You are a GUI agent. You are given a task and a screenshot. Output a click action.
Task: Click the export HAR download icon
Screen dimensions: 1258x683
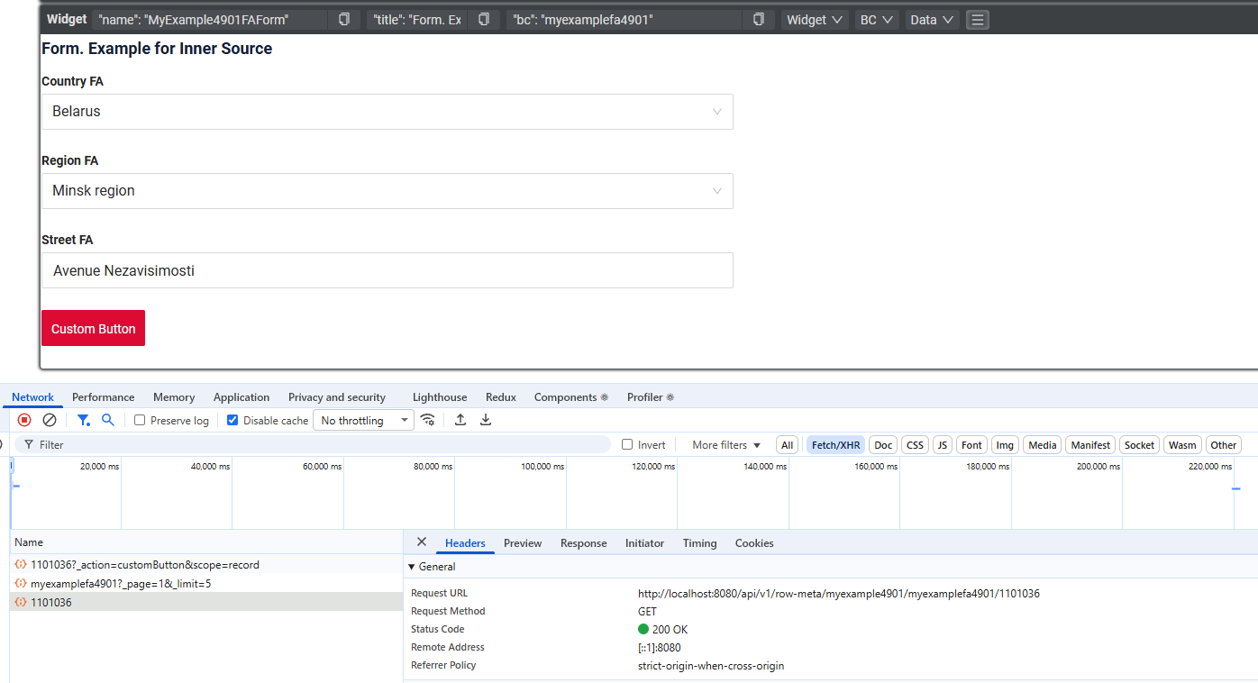click(486, 420)
